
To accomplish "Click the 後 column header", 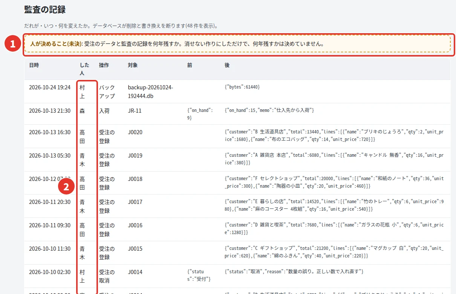I will [227, 65].
